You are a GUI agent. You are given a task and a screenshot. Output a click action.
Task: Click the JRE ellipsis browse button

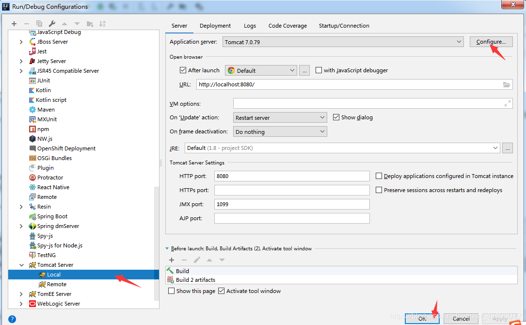[x=507, y=148]
